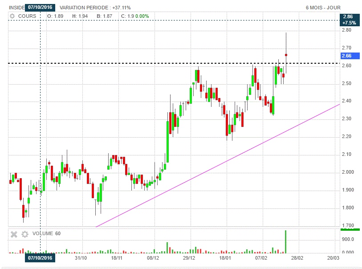
Task: Click the 07/10/2016 date marker on the time axis
Action: (40, 258)
